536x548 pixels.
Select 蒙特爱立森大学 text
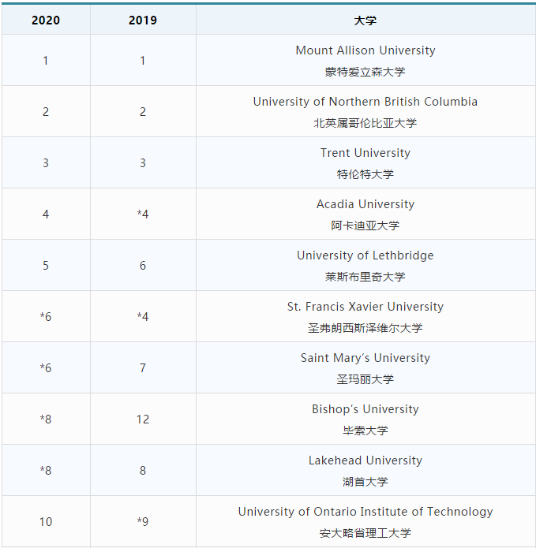coord(365,72)
